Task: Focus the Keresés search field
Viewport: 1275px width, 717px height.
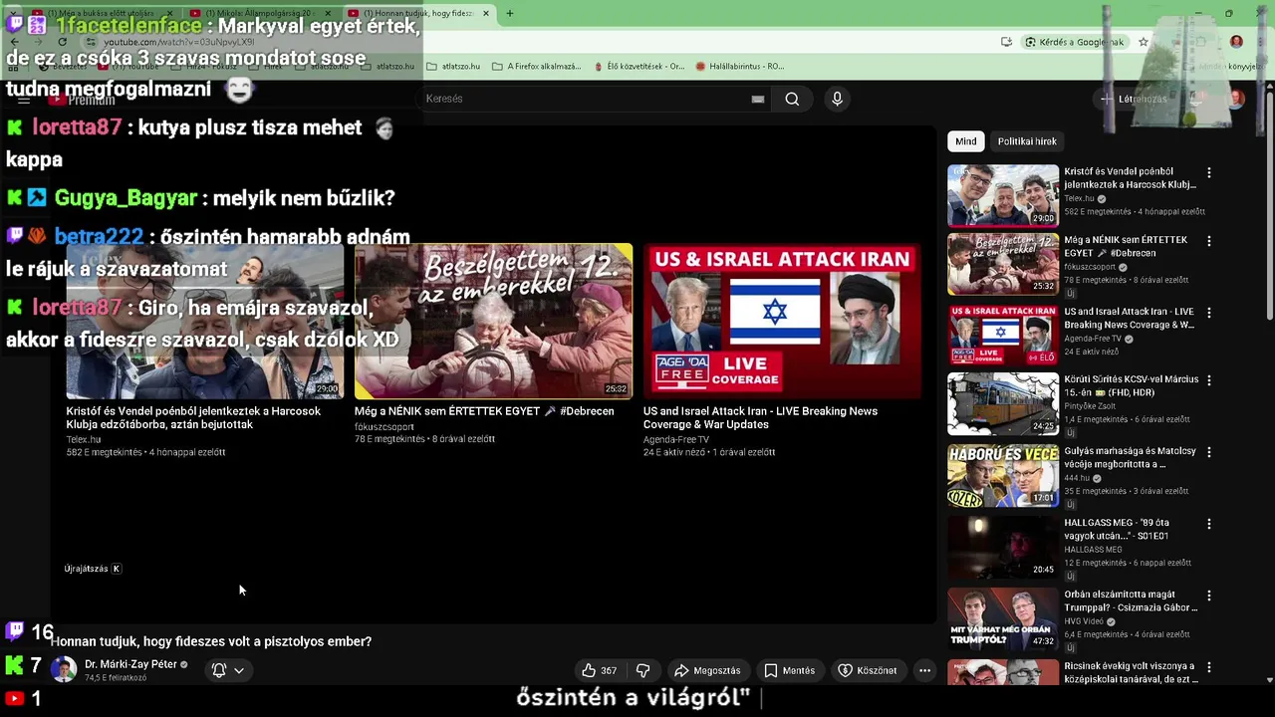Action: 586,99
